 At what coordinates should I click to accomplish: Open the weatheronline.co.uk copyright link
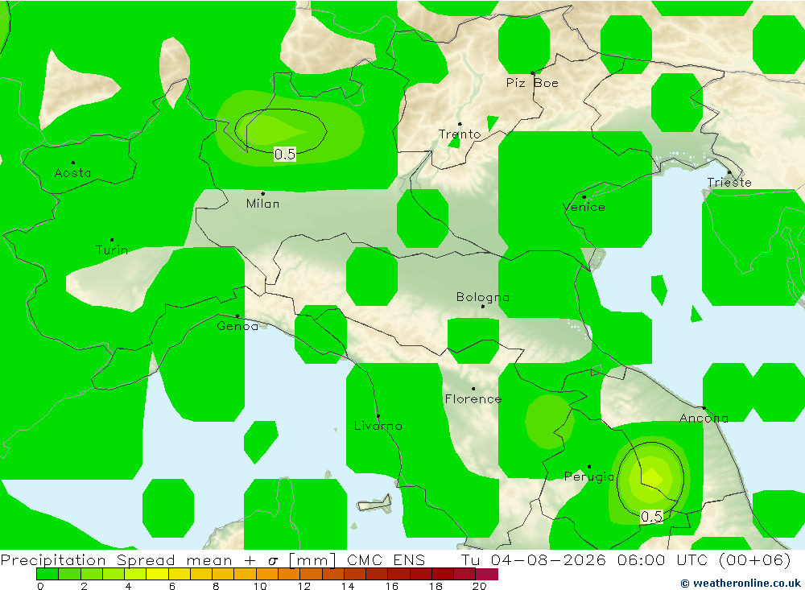point(740,584)
